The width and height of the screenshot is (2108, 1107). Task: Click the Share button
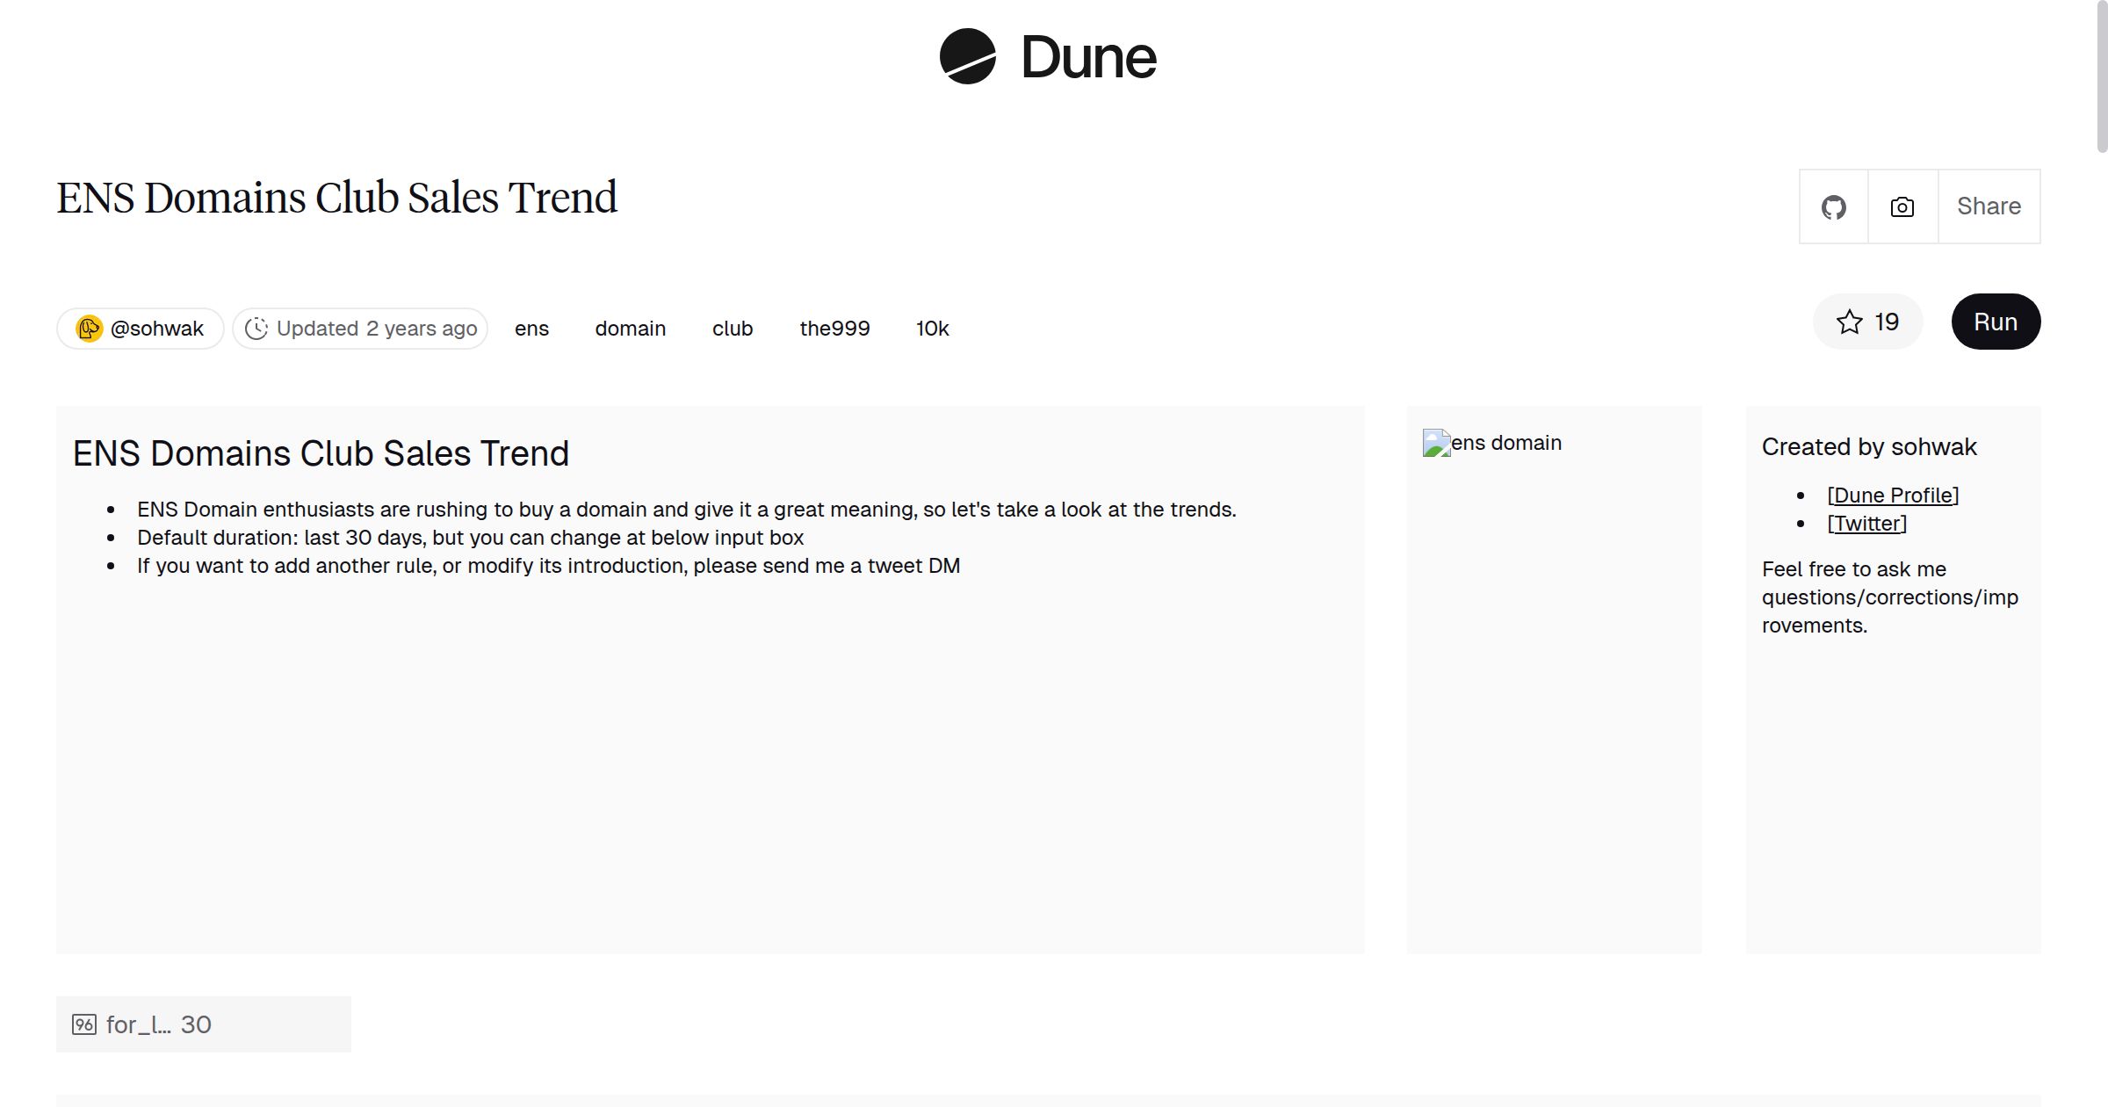coord(1989,206)
